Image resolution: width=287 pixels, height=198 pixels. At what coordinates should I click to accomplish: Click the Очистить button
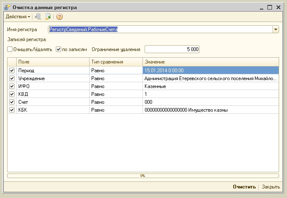point(244,187)
